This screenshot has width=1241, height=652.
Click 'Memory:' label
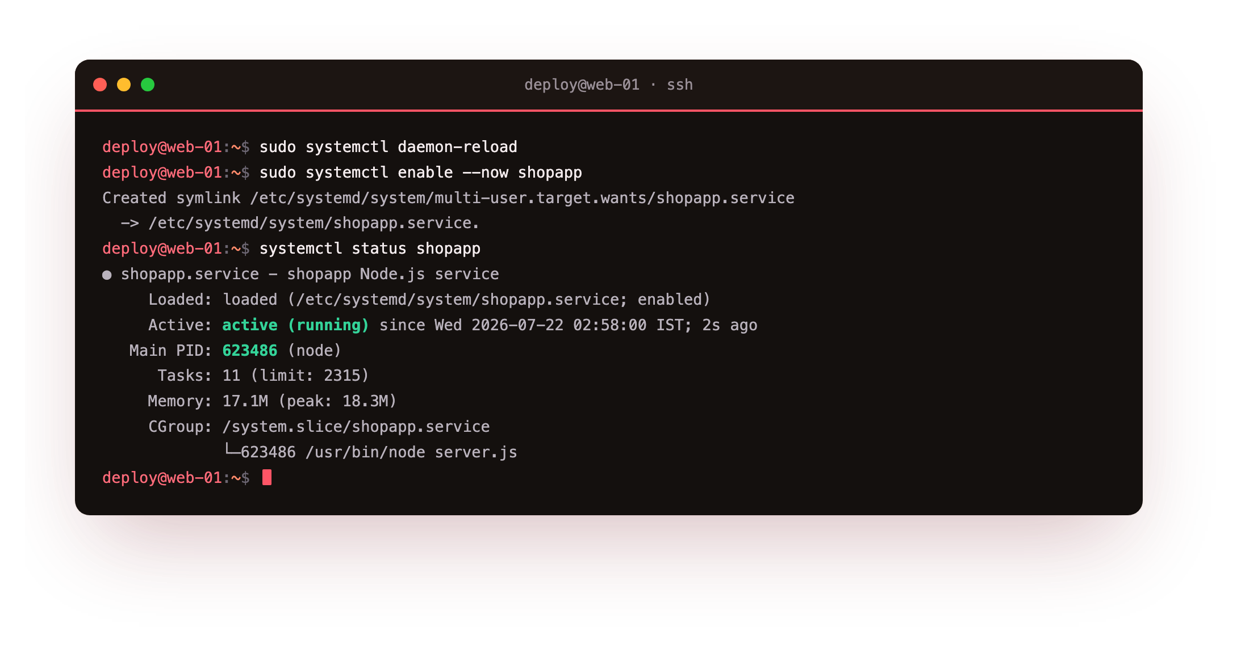pyautogui.click(x=179, y=401)
